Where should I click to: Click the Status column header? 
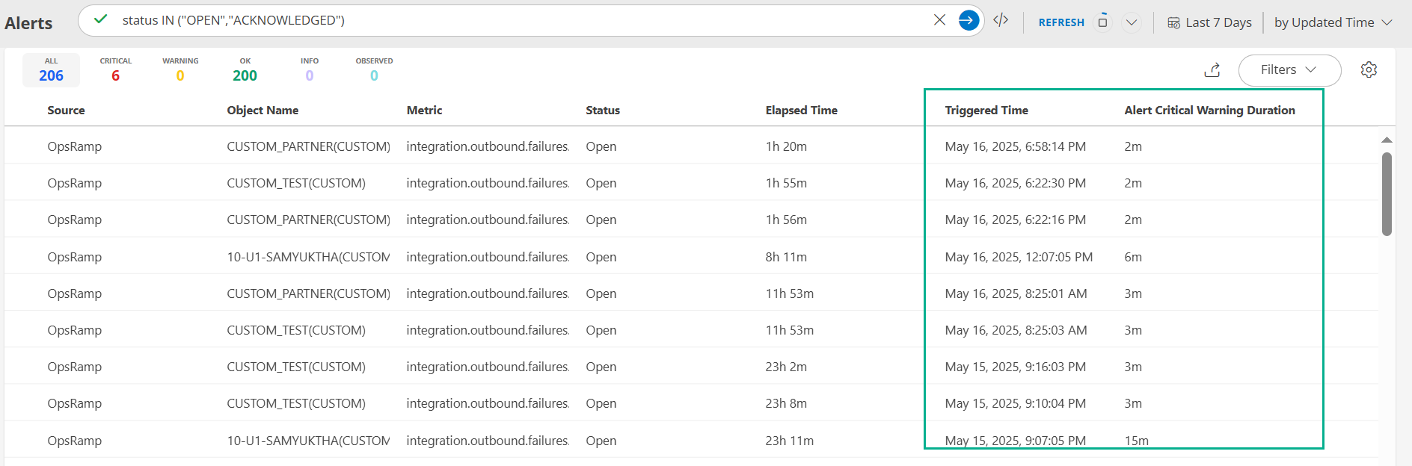coord(603,110)
